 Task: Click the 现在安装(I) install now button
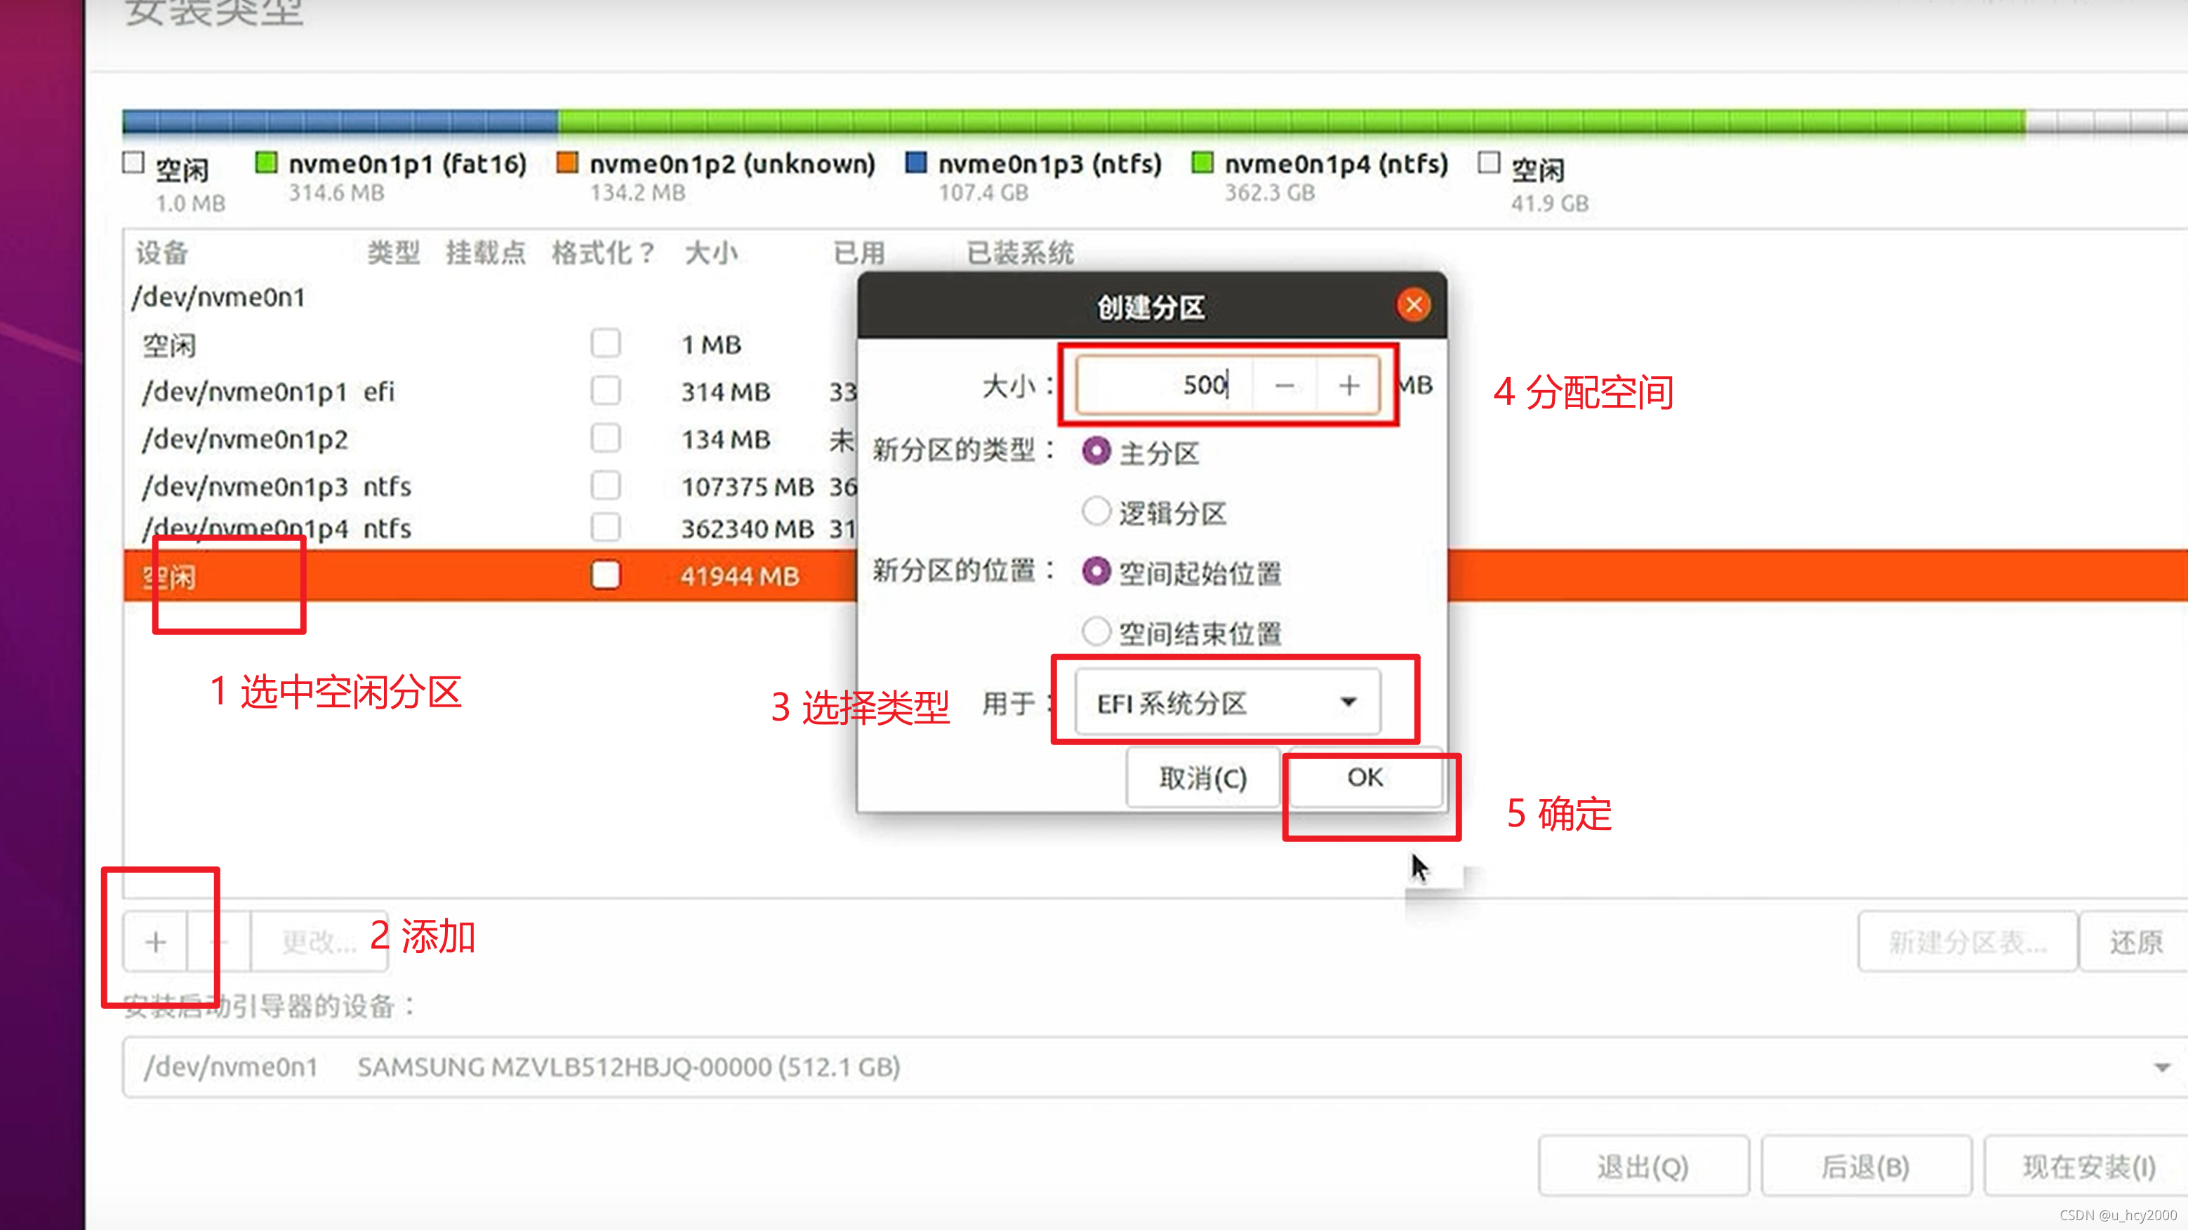point(2088,1166)
